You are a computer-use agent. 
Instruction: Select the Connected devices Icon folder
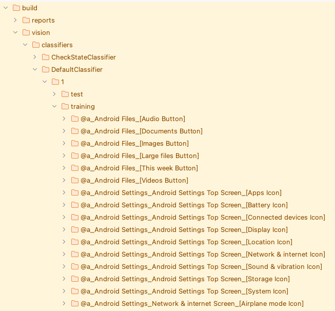(198, 218)
